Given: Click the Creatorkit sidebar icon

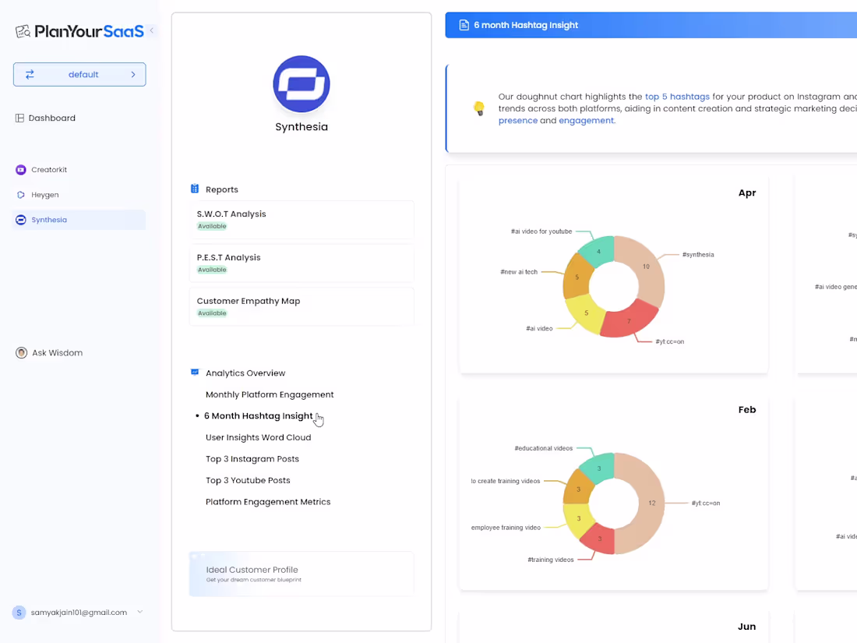Looking at the screenshot, I should pyautogui.click(x=19, y=169).
